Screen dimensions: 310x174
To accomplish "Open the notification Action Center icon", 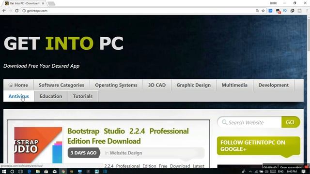I will [x=304, y=172].
